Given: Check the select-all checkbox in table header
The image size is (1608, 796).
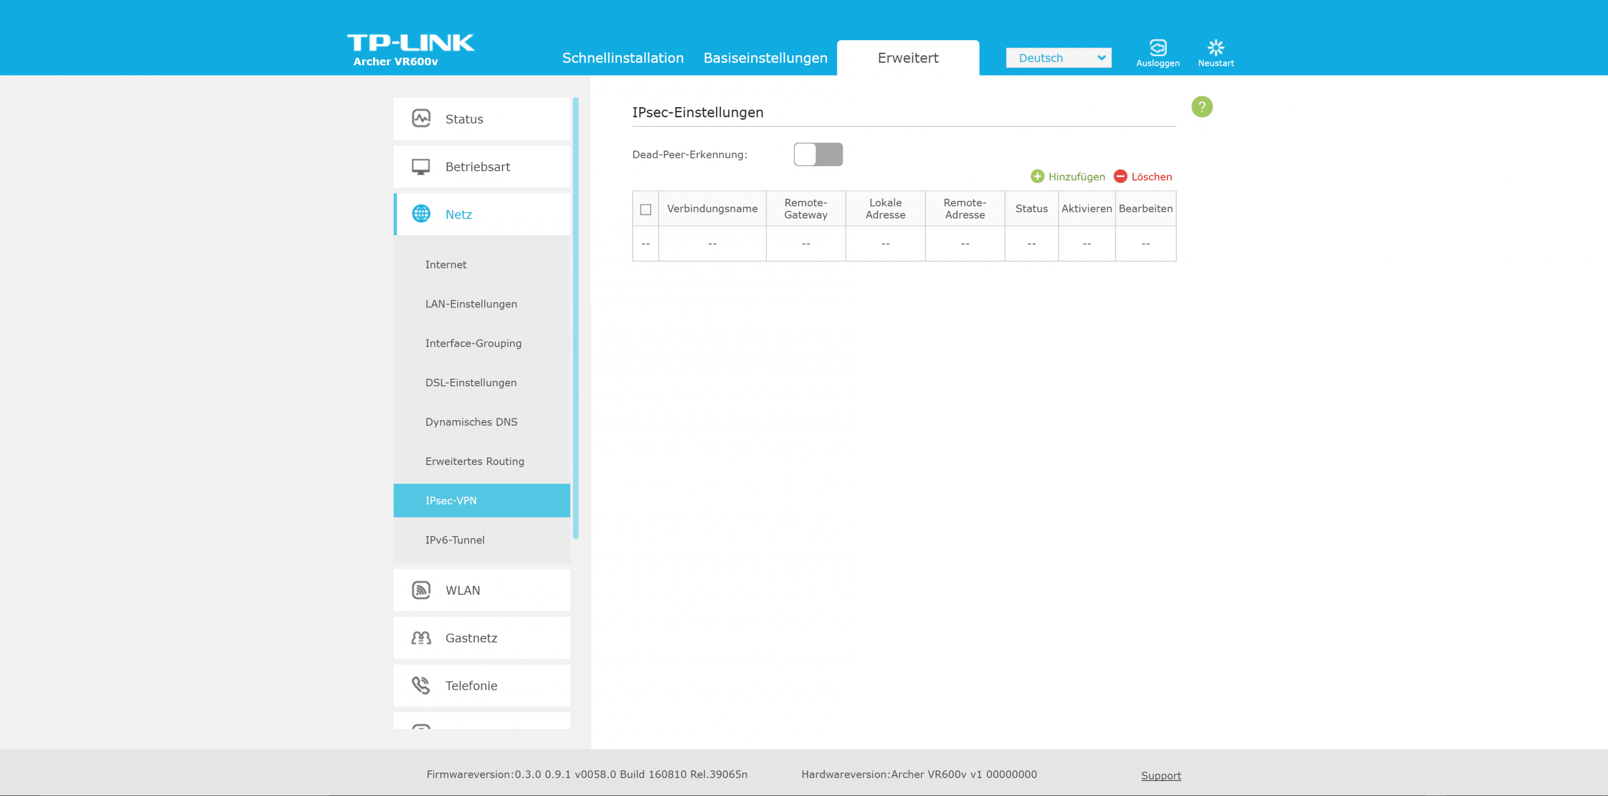Looking at the screenshot, I should pos(645,209).
